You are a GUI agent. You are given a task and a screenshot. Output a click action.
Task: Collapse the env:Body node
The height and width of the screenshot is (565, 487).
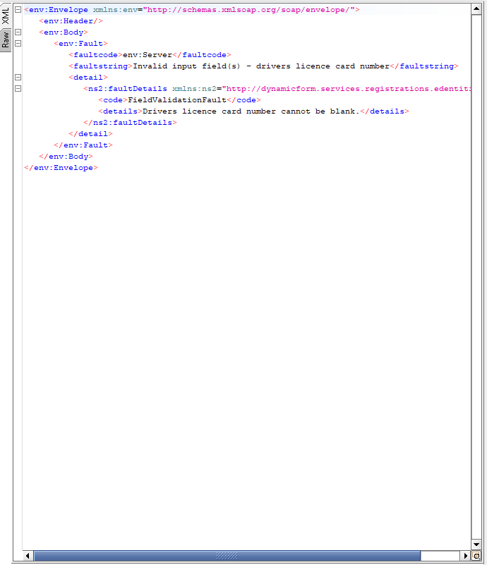[18, 32]
